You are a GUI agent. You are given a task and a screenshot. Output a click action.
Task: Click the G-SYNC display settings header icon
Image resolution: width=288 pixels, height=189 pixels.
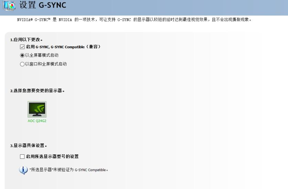coord(9,5)
